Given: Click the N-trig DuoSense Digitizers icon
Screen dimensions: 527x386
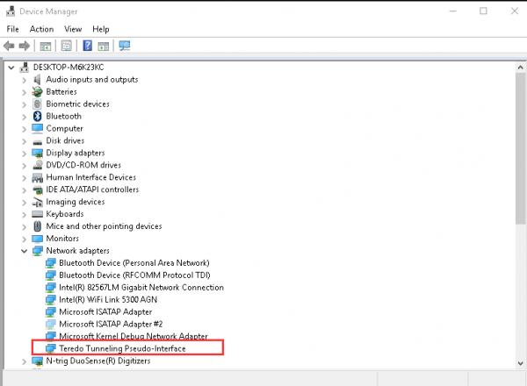Looking at the screenshot, I should (x=37, y=361).
